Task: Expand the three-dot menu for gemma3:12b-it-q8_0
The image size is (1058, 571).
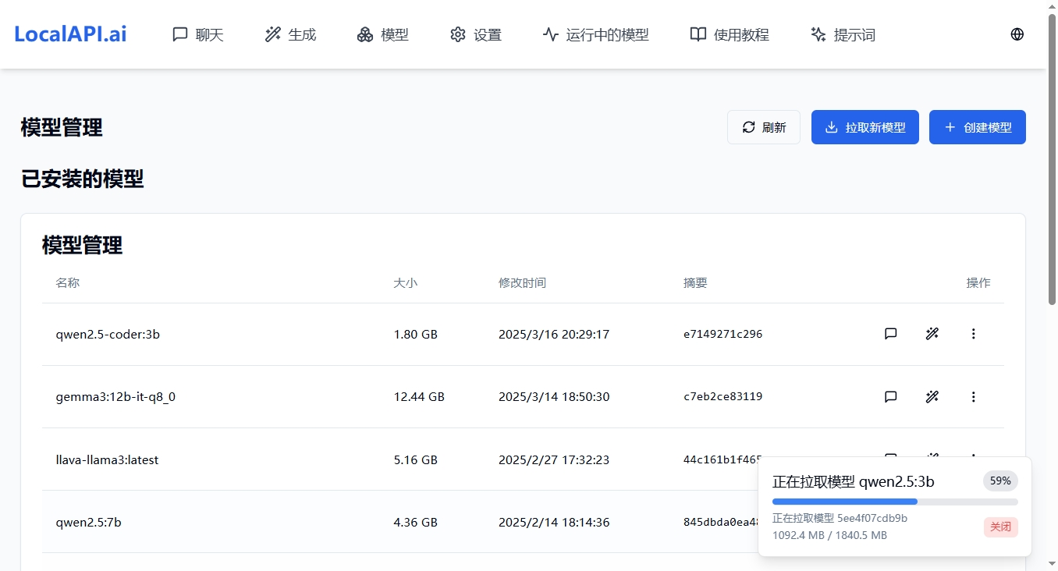Action: (x=973, y=397)
